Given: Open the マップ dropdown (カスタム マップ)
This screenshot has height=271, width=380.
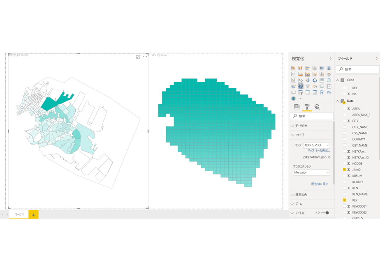Looking at the screenshot, I should pos(317,145).
